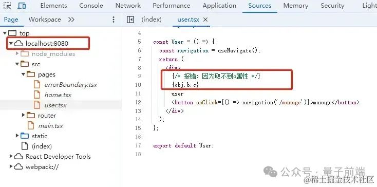377x187 pixels.
Task: Expand the webpack:// node arrow
Action: (x=11, y=166)
